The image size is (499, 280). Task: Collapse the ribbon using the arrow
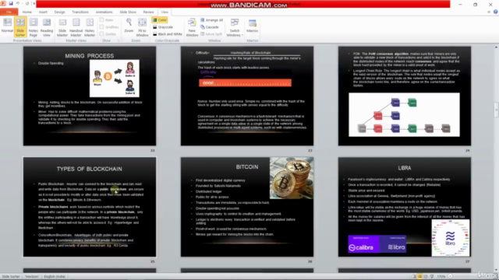point(489,12)
